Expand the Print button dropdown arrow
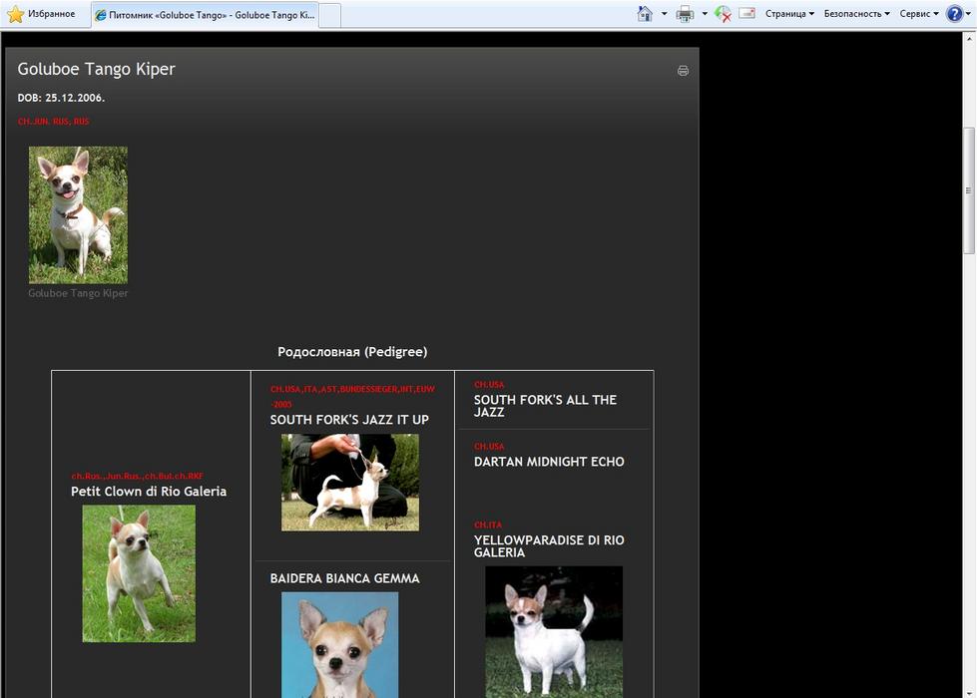The height and width of the screenshot is (698, 977). [x=705, y=14]
